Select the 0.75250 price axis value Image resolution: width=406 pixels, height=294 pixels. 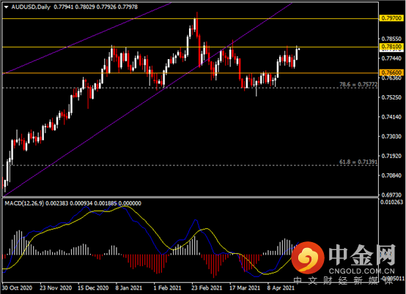391,97
